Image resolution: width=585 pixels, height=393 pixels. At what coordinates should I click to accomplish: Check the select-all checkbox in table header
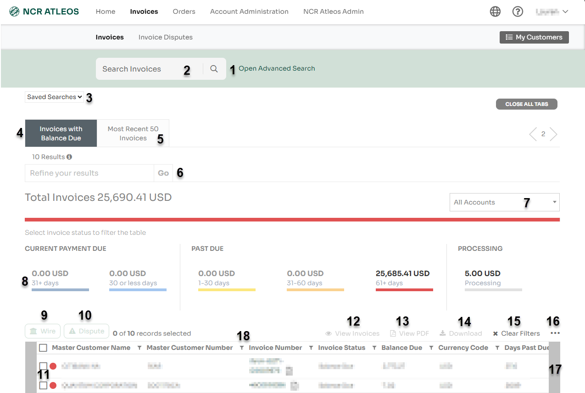tap(43, 348)
